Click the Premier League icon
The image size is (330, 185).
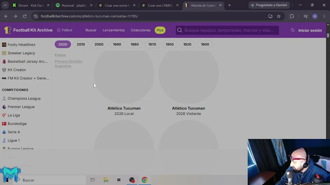[4, 107]
